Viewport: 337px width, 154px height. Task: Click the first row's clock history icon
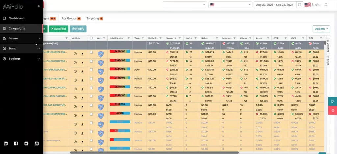[75, 53]
